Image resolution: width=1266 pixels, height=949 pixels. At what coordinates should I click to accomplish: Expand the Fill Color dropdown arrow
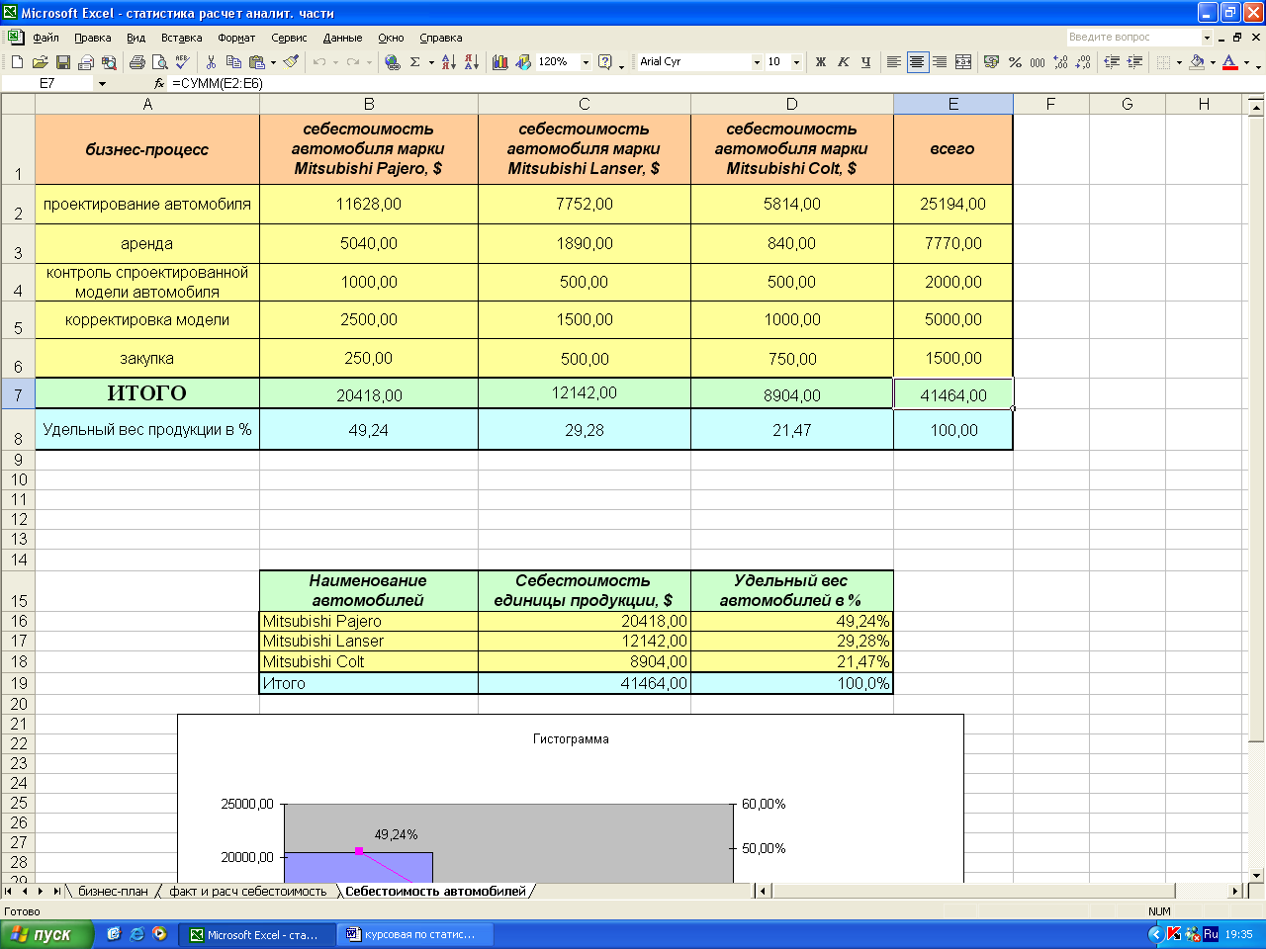(1213, 62)
